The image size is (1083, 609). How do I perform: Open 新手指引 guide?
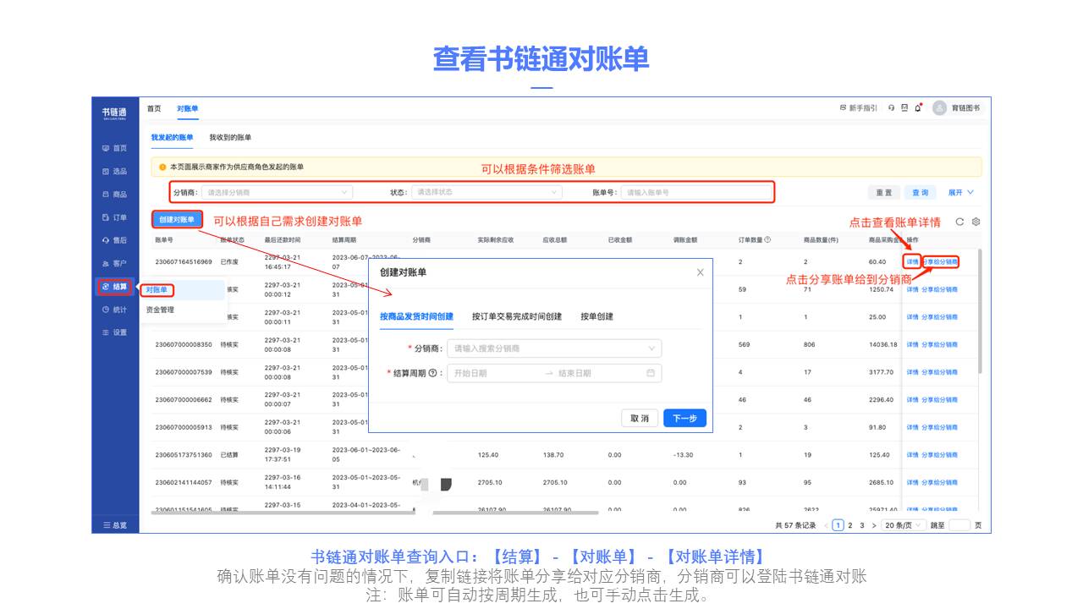(x=858, y=108)
